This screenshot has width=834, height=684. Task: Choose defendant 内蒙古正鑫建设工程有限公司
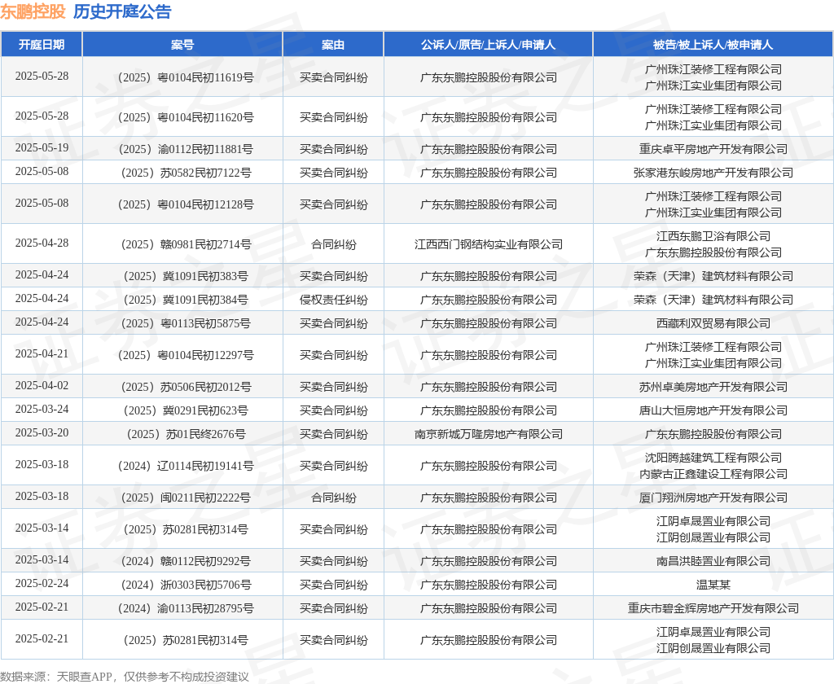pos(713,474)
